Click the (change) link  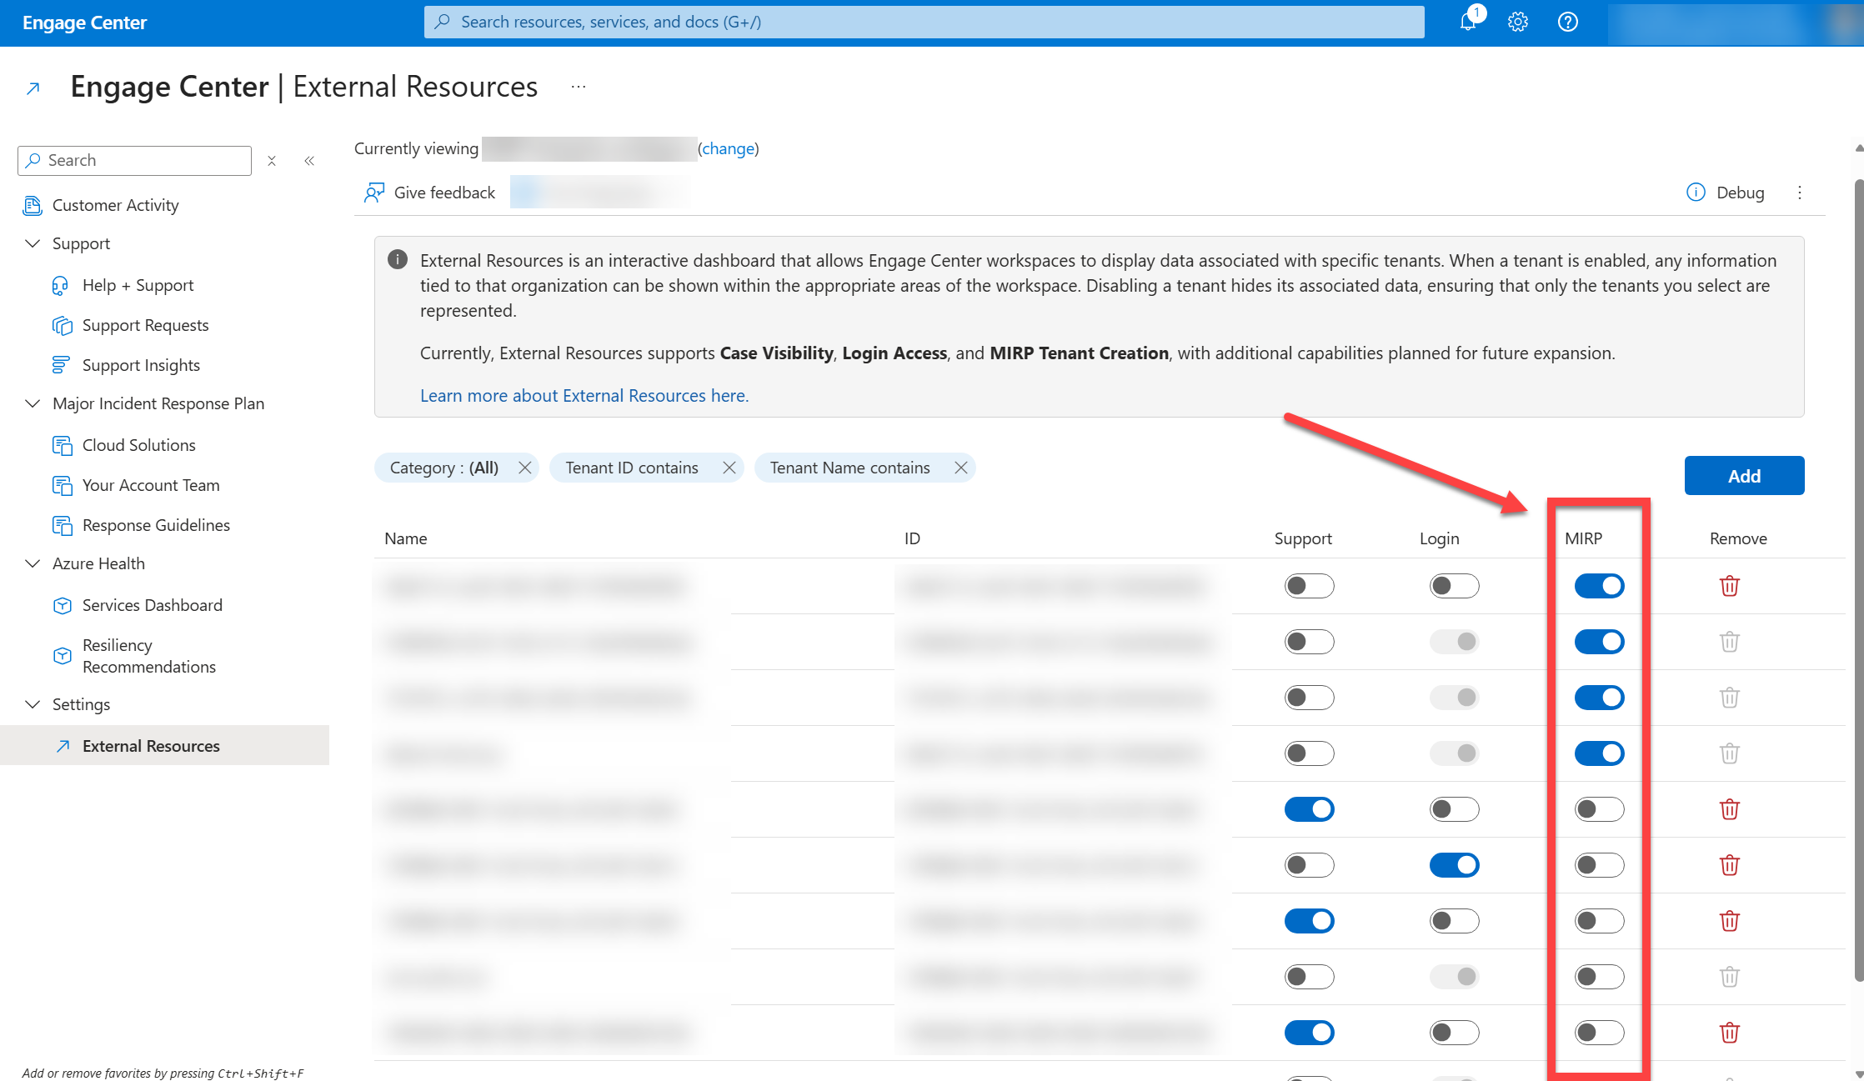click(729, 148)
